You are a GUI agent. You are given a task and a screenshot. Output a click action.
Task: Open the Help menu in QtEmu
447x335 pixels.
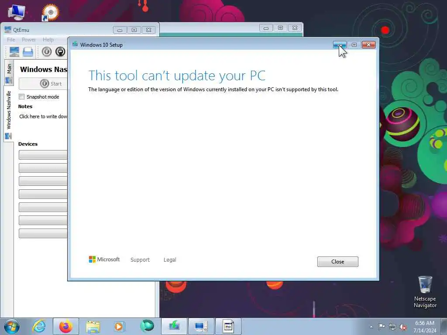pyautogui.click(x=48, y=40)
